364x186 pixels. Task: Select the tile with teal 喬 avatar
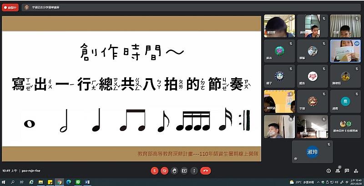345,101
